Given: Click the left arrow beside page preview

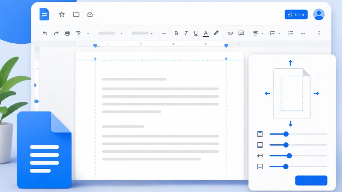Looking at the screenshot, I should coord(268,93).
